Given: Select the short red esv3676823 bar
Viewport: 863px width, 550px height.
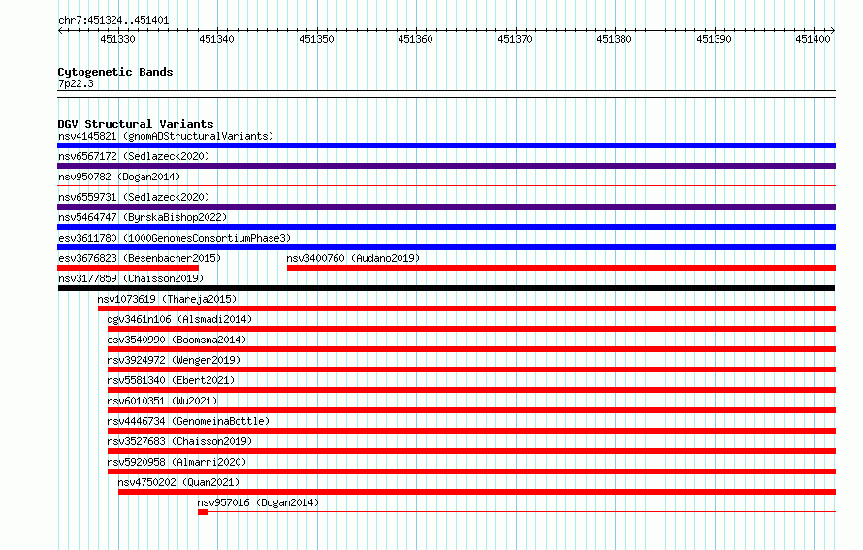Looking at the screenshot, I should click(128, 268).
